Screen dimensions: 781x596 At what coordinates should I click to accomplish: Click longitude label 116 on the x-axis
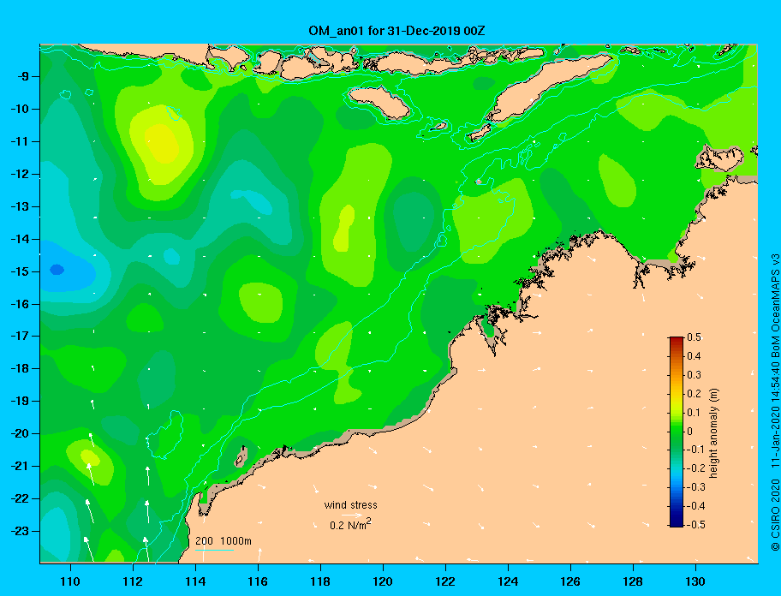click(x=258, y=581)
